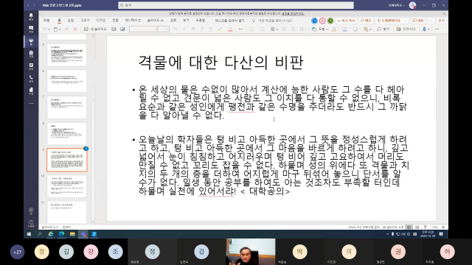Click the Conversation button in ribbon

point(418,21)
